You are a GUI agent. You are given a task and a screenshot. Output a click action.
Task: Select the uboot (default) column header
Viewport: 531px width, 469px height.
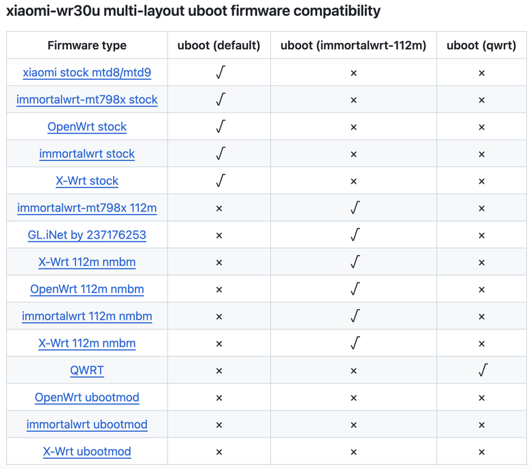pyautogui.click(x=219, y=45)
